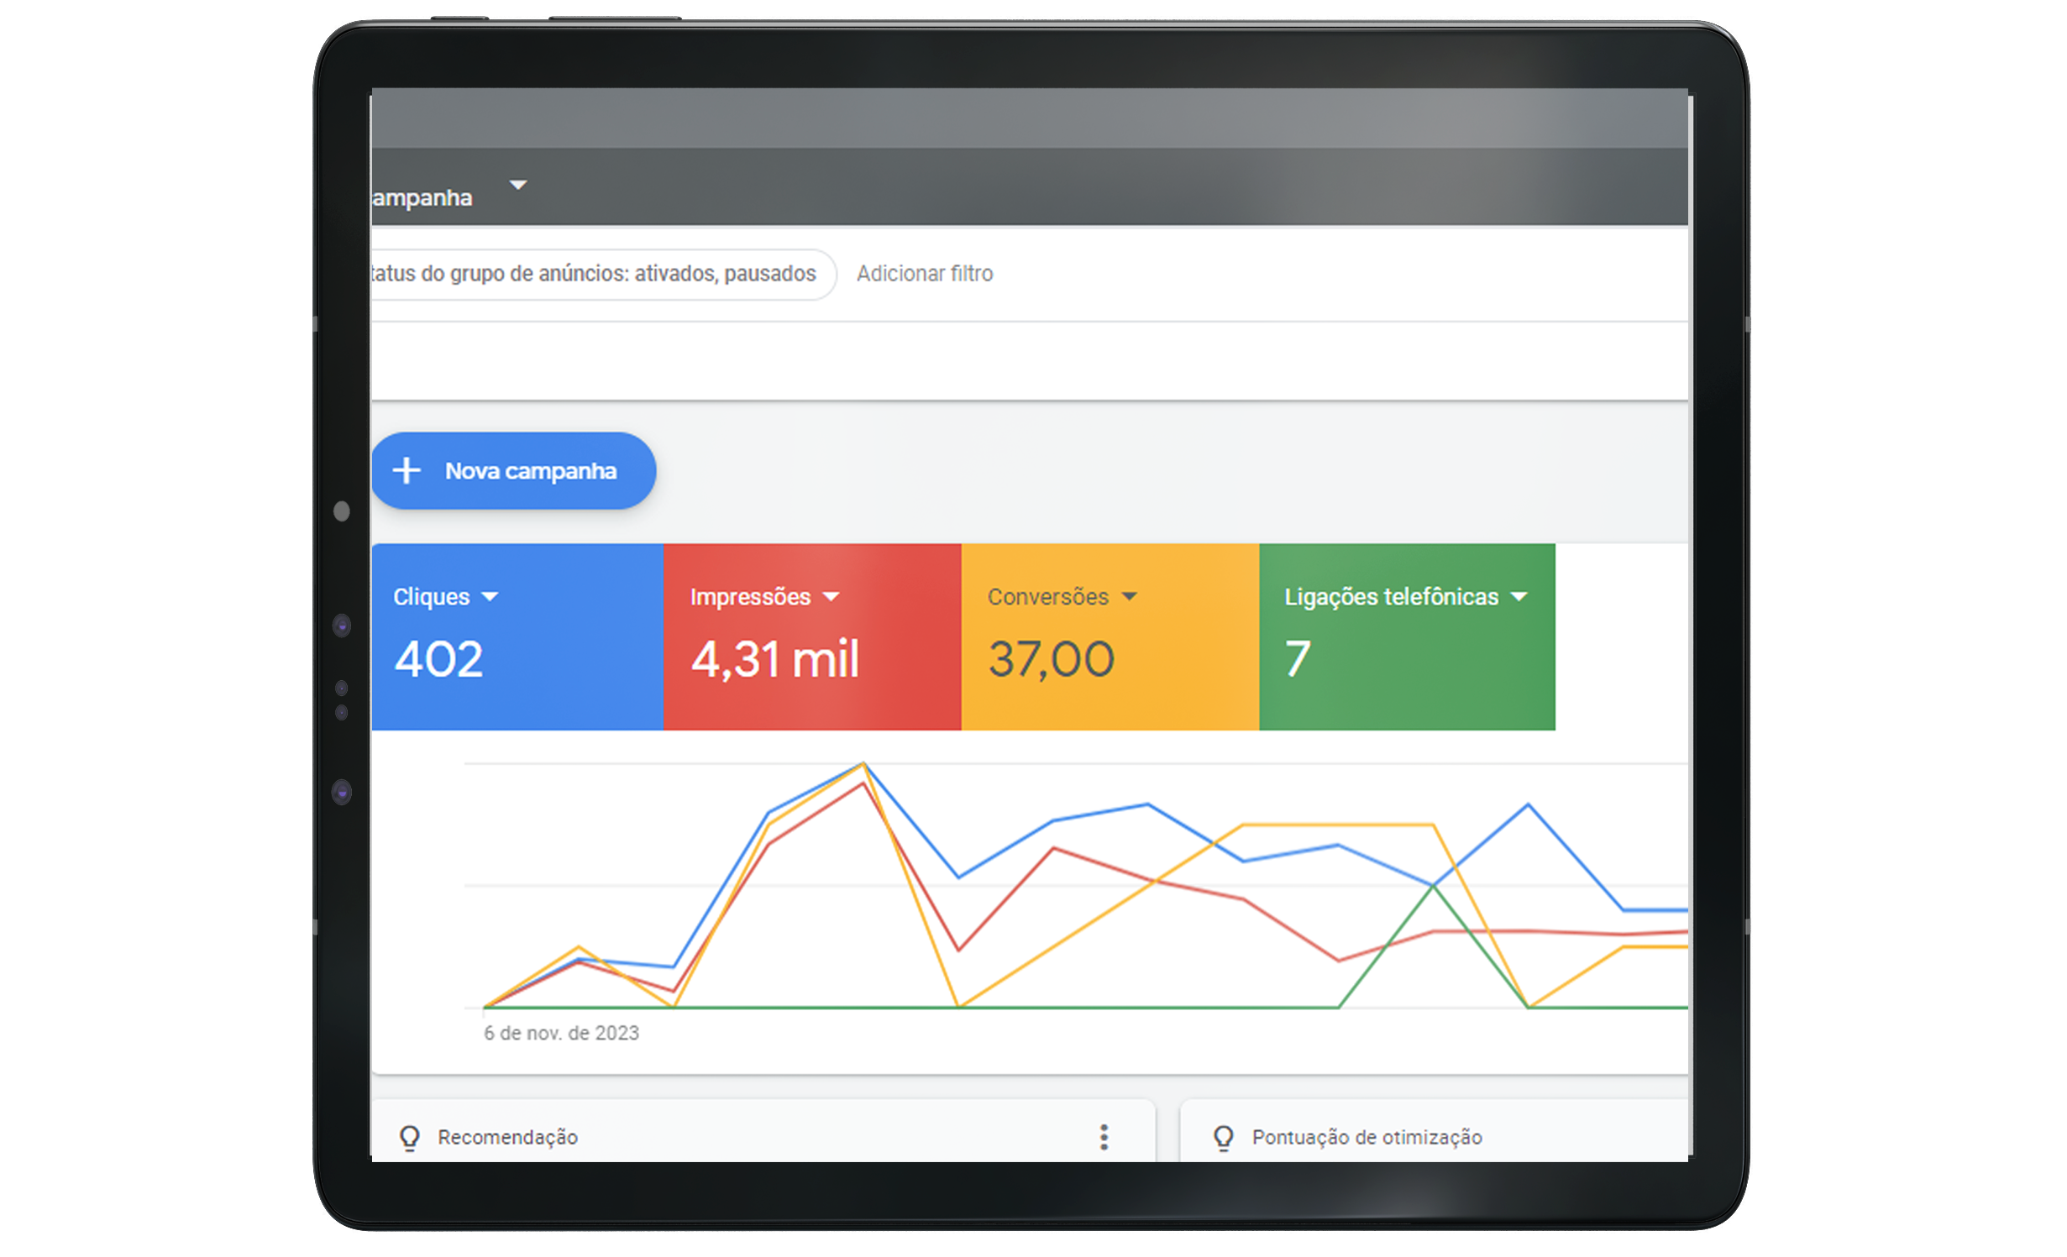Click the Adicionar filtro field
2067x1257 pixels.
[925, 274]
